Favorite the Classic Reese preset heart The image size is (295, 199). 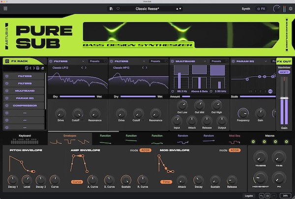118,9
